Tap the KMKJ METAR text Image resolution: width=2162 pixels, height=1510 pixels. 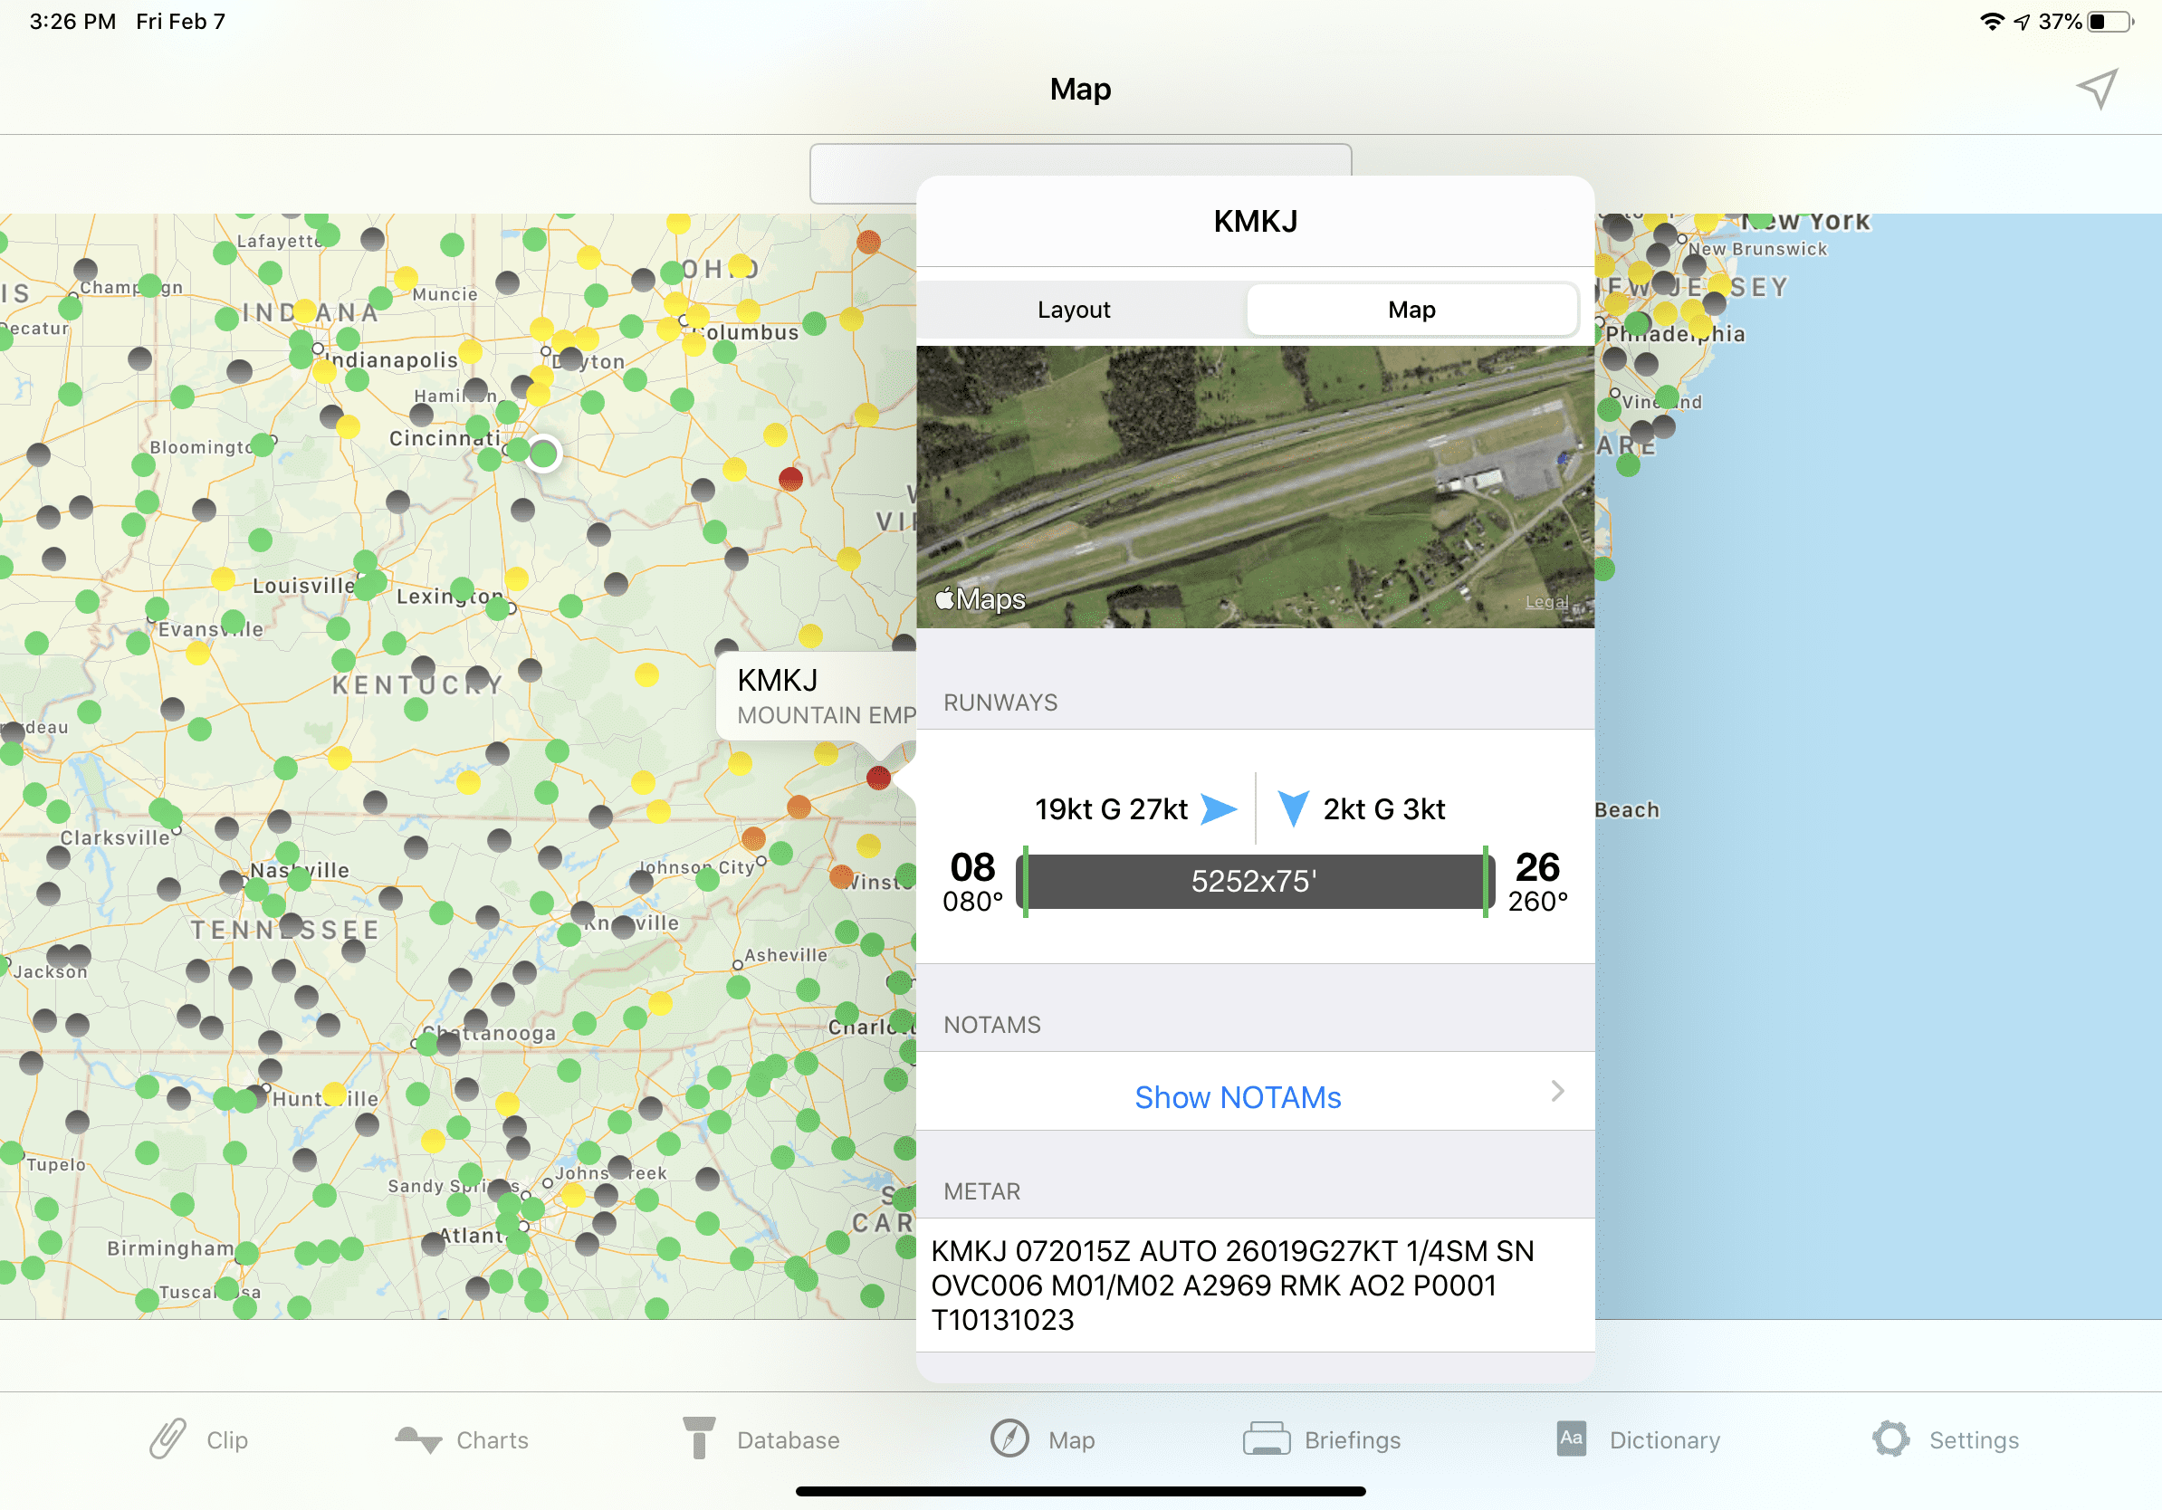pos(1233,1285)
